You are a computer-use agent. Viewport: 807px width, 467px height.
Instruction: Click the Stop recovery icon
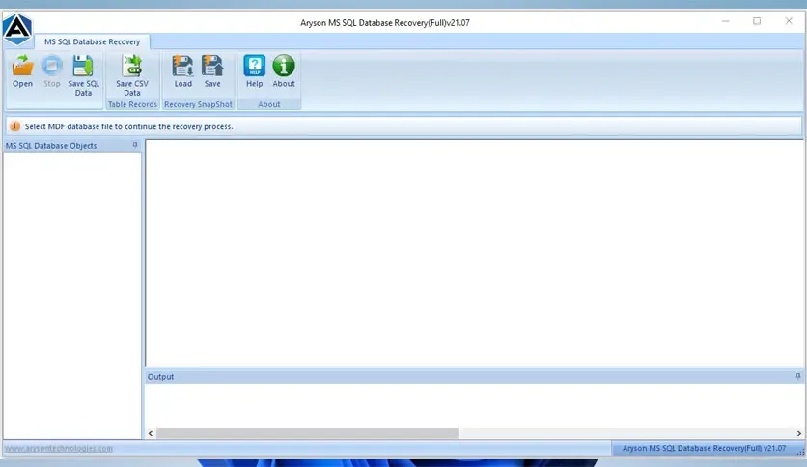click(52, 71)
